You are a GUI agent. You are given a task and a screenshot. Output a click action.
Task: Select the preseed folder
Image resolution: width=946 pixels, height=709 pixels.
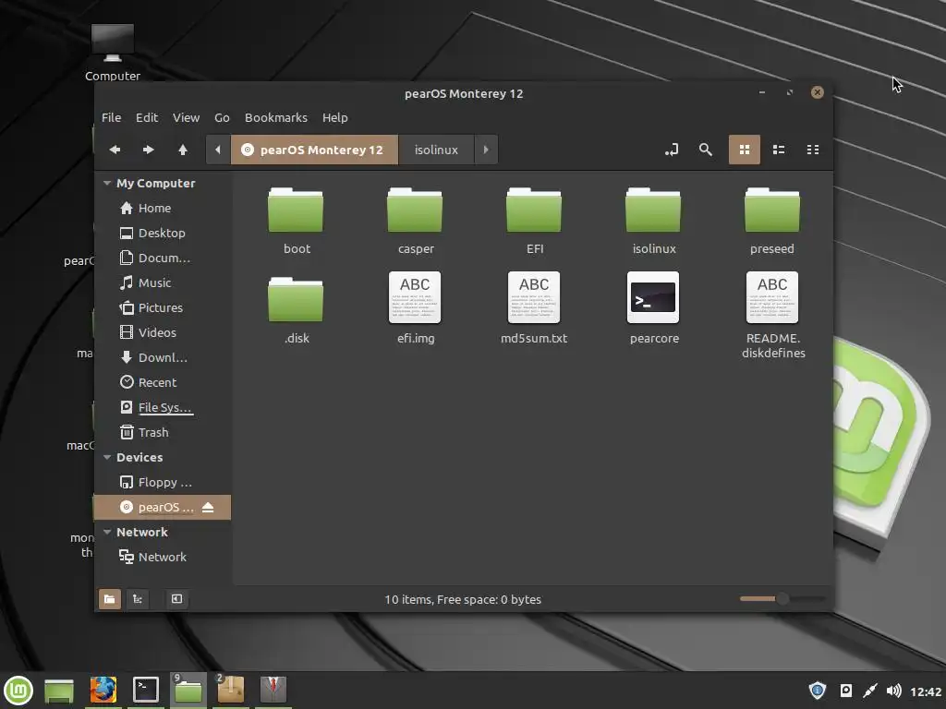[x=772, y=221]
